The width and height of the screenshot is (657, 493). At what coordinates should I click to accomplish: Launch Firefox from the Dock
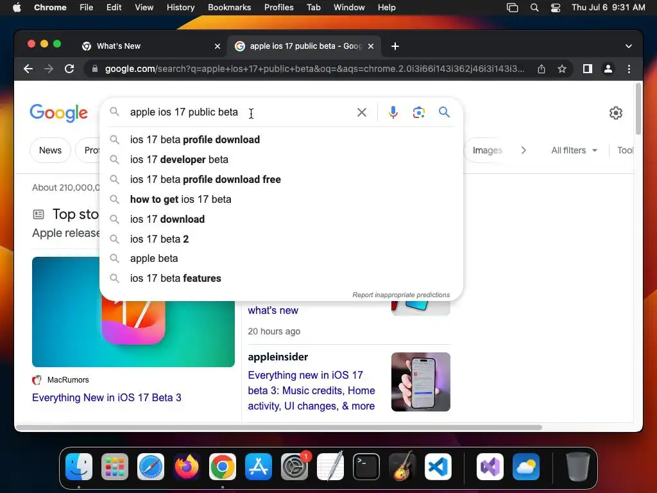[187, 467]
